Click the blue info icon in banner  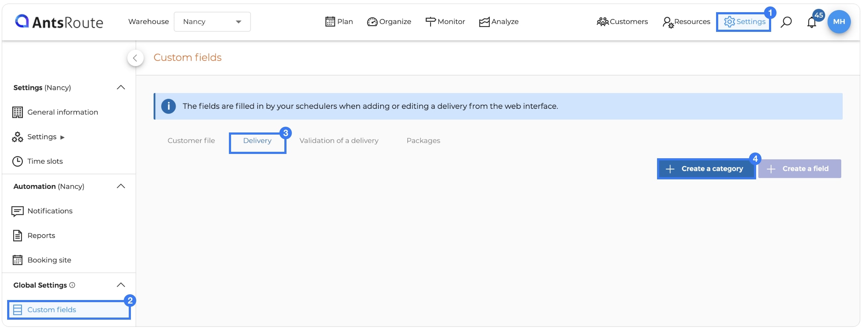click(168, 106)
